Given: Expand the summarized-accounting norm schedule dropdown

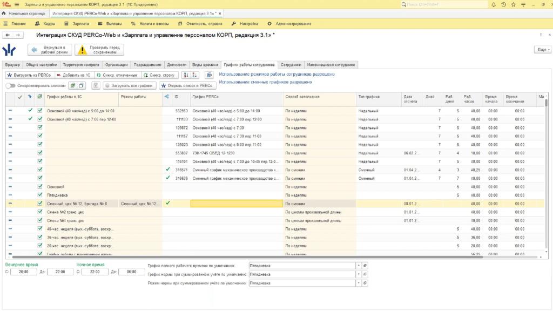Looking at the screenshot, I should click(x=359, y=274).
